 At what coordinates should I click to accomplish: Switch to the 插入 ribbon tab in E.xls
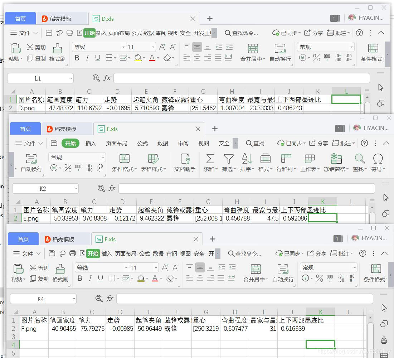point(91,143)
